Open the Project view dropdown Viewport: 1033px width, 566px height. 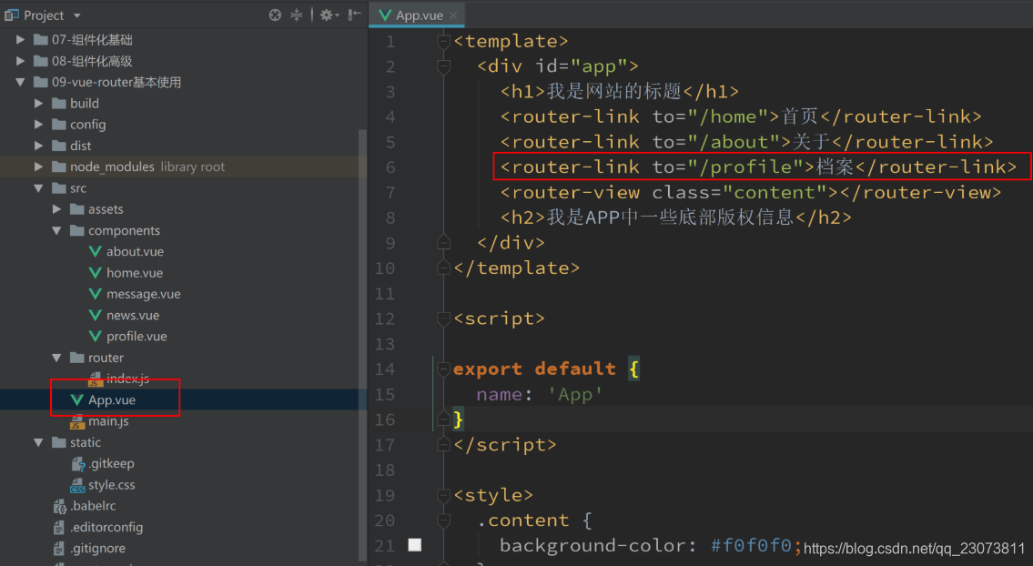pos(77,15)
